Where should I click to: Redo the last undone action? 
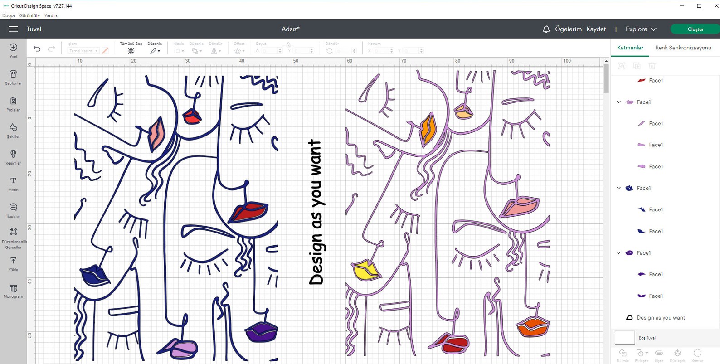tap(51, 49)
